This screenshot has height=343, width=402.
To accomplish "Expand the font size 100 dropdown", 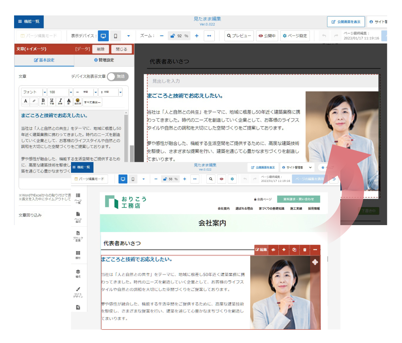I will pyautogui.click(x=71, y=92).
